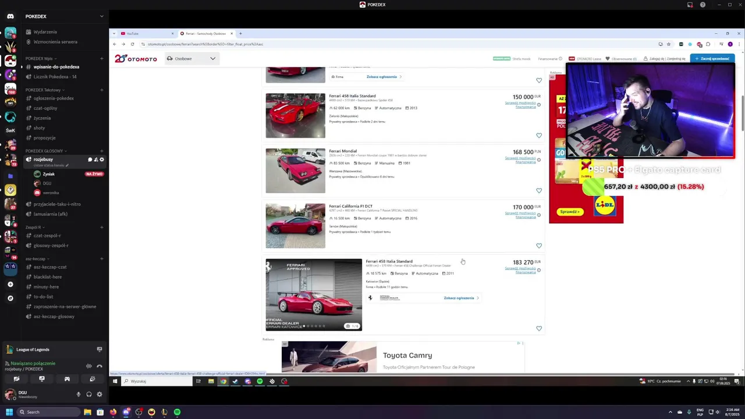Click the browser address bar URL
Viewport: 745px width, 419px height.
[205, 44]
